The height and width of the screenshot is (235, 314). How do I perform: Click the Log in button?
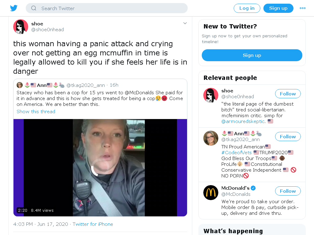coord(247,8)
